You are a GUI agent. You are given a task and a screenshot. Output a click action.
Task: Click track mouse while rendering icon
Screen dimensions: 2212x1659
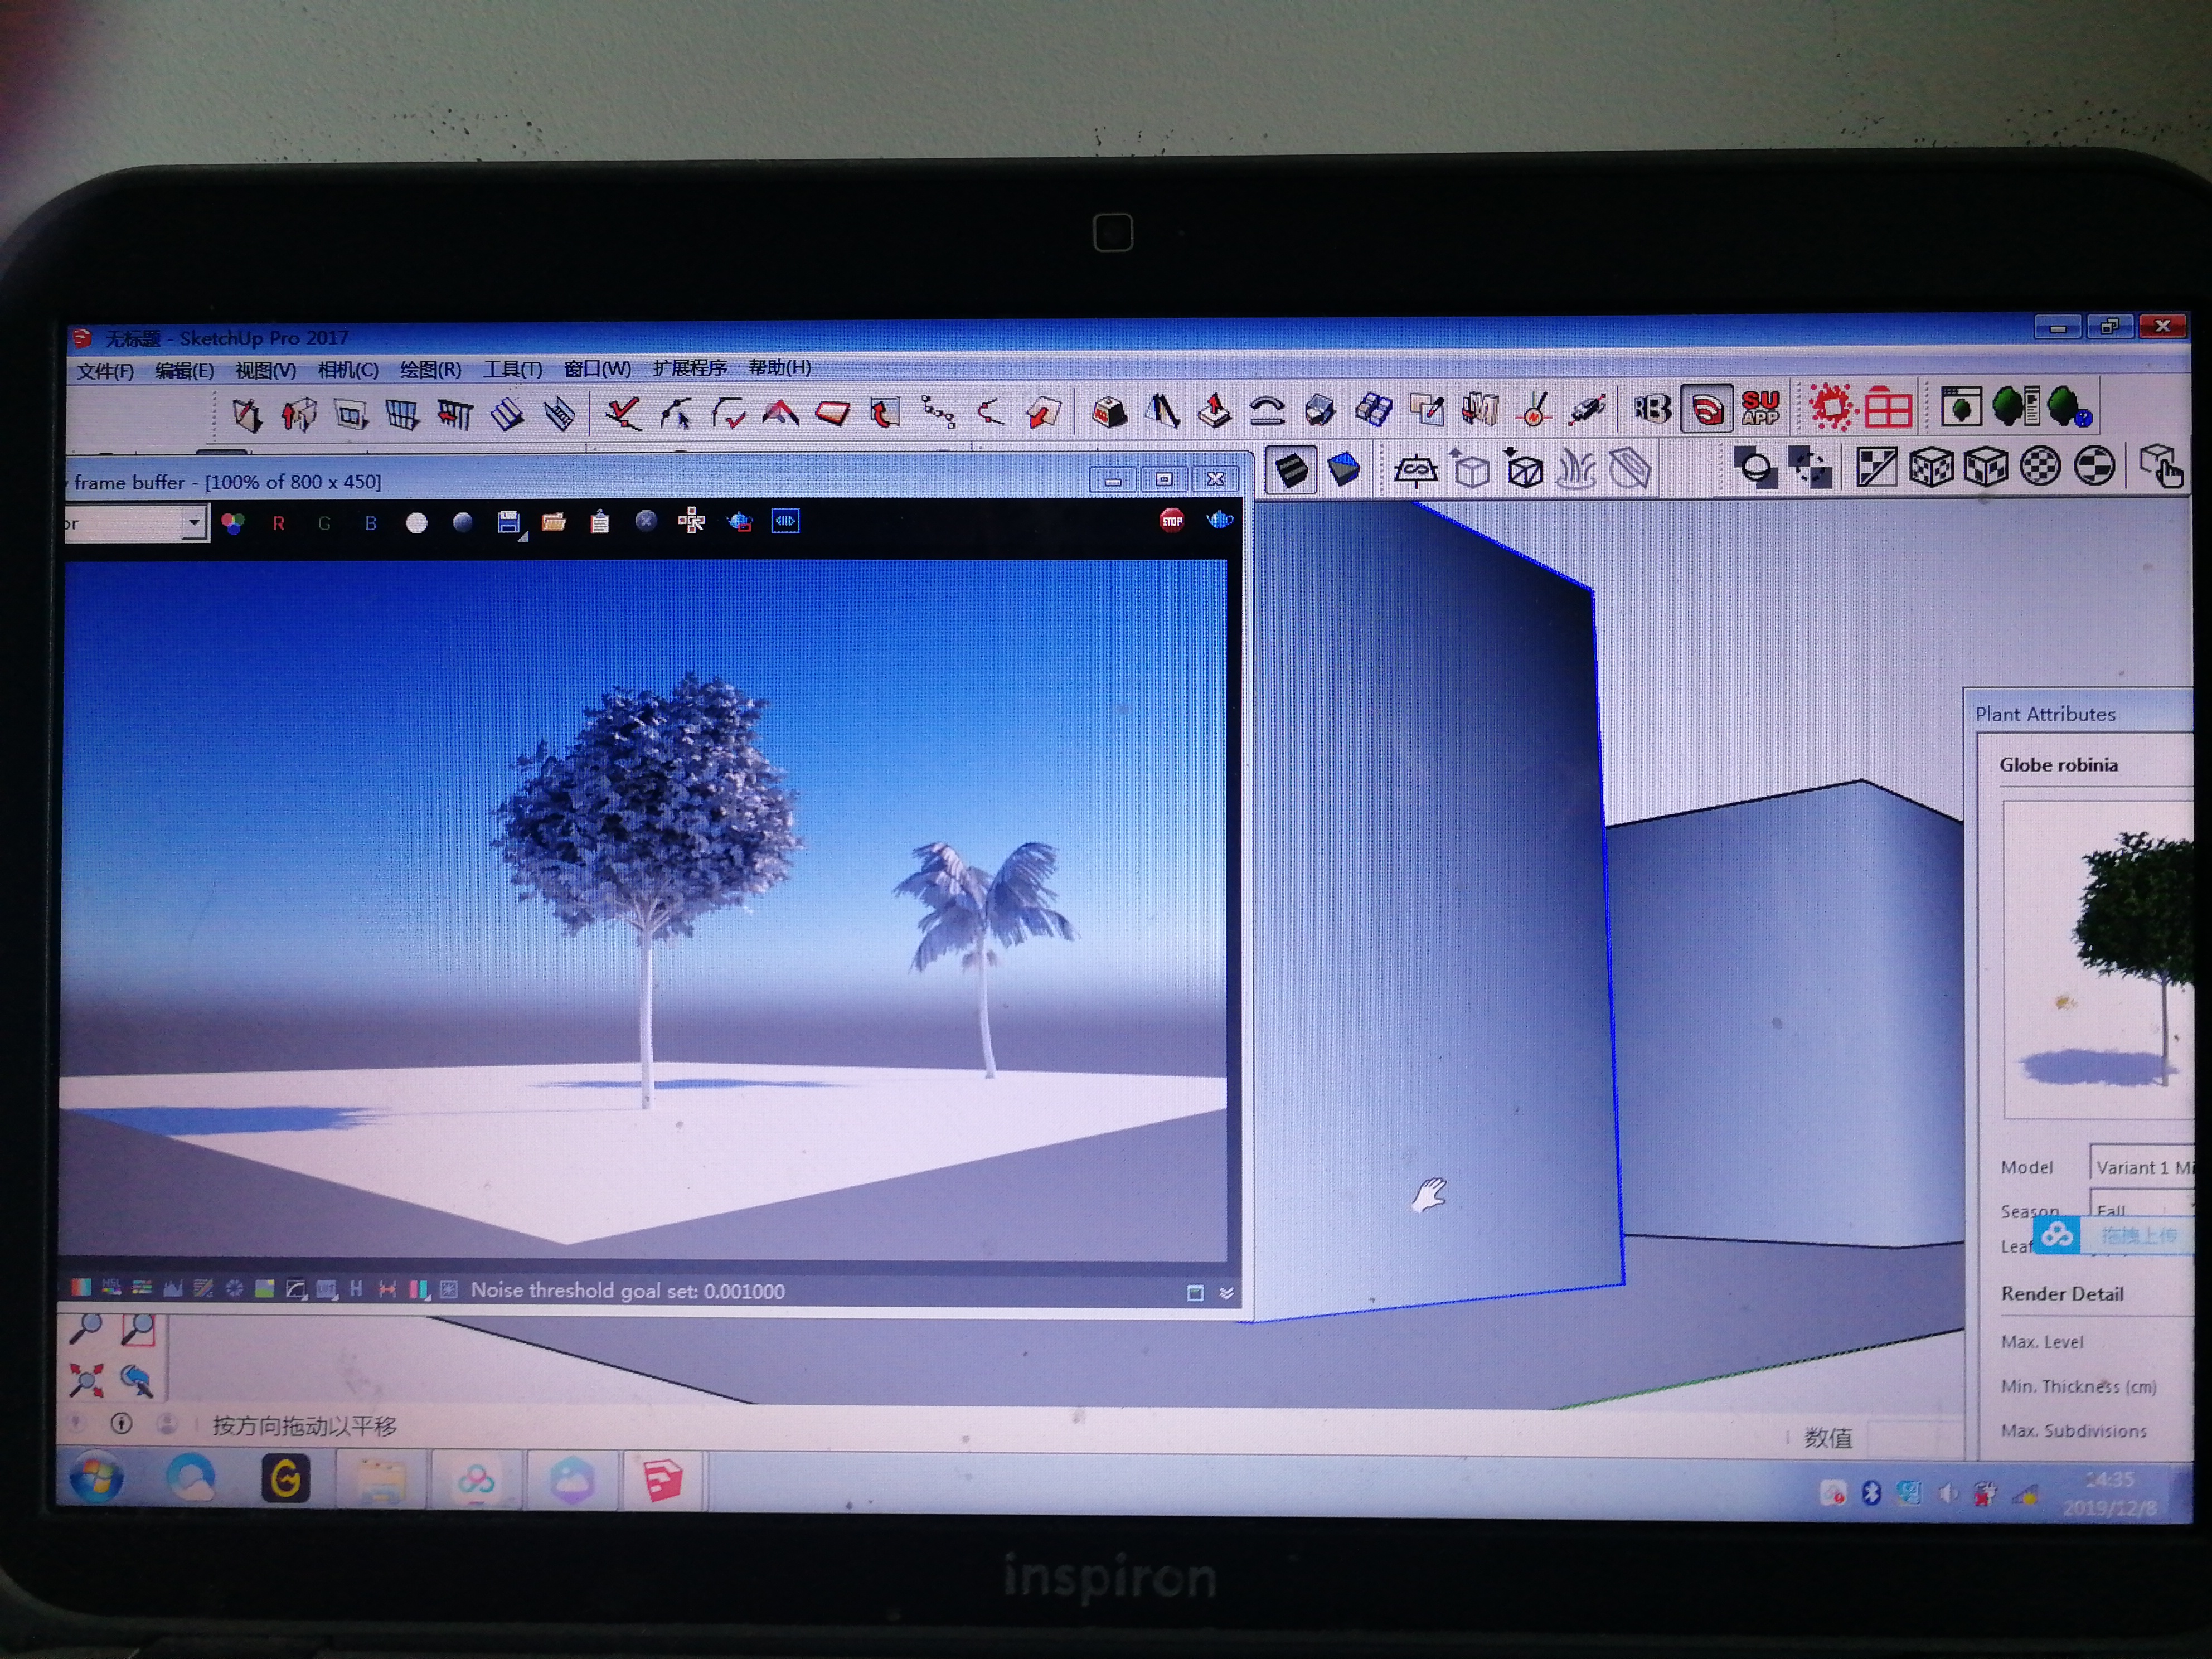coord(691,521)
